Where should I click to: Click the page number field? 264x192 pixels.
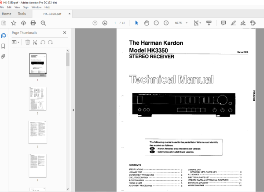tap(115, 23)
